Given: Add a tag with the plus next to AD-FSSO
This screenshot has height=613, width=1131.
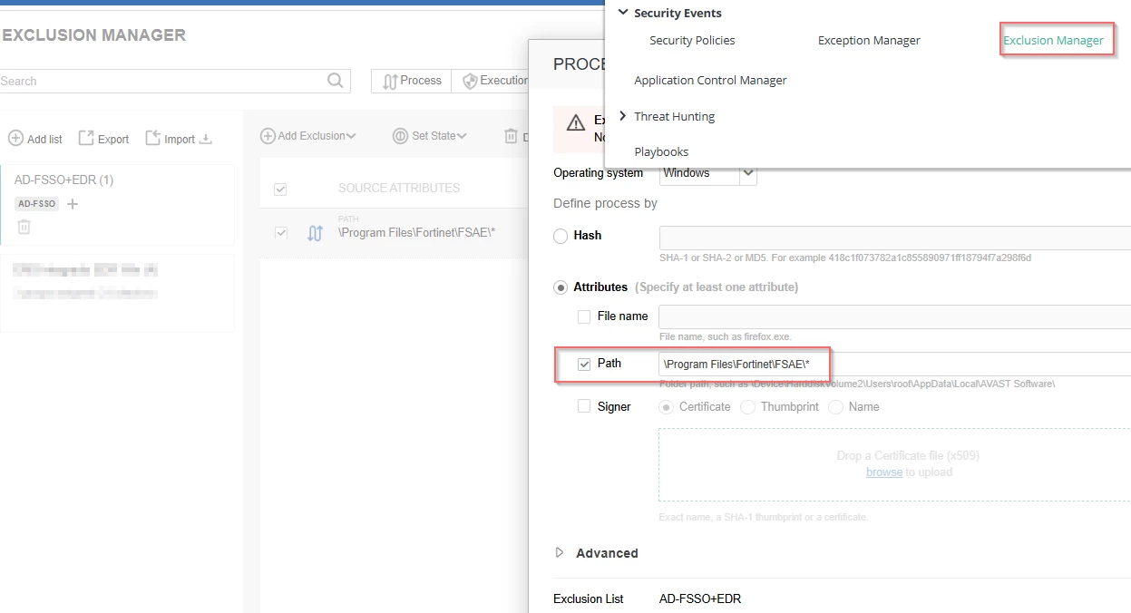Looking at the screenshot, I should [73, 204].
